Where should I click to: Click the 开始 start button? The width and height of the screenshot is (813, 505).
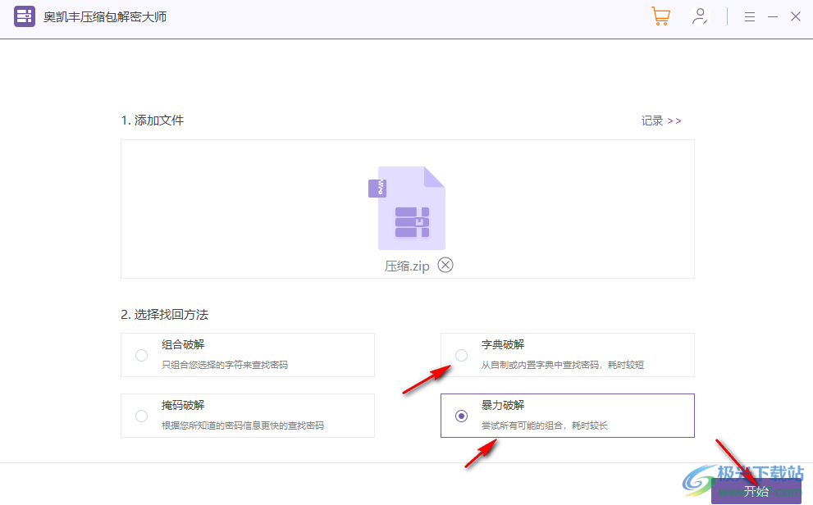(756, 491)
